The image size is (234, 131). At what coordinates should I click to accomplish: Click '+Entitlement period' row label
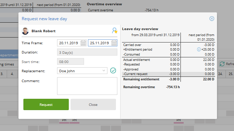click(x=138, y=50)
